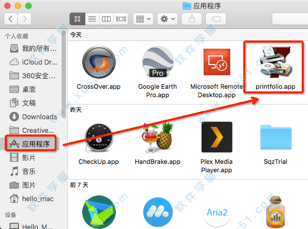The image size is (308, 229).
Task: Open Downloads in the sidebar
Action: pyautogui.click(x=33, y=117)
